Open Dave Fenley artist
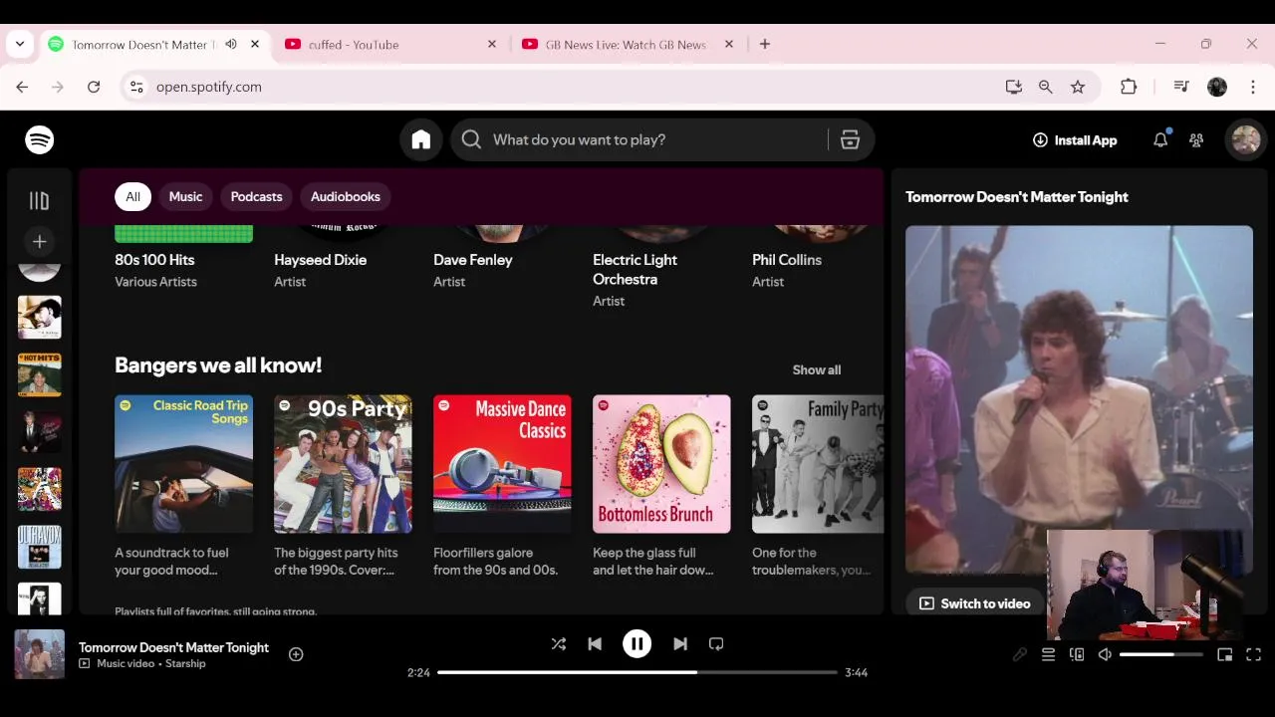The image size is (1275, 717). pos(472,260)
